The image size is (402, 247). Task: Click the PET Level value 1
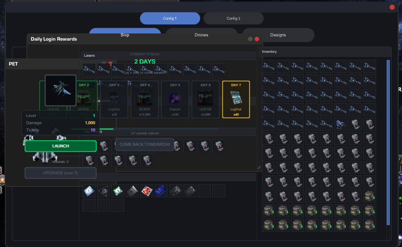point(94,116)
